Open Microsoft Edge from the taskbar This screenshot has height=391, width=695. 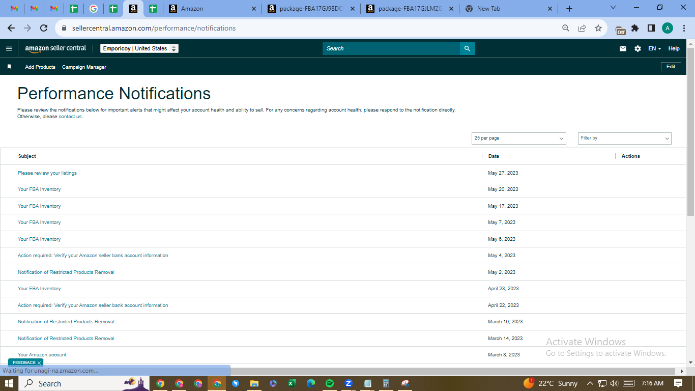click(311, 383)
